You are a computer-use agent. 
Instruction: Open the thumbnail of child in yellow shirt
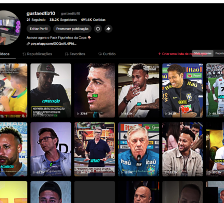pos(14,91)
